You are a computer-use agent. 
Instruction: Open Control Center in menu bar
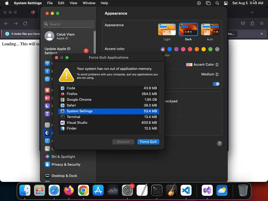point(226,3)
